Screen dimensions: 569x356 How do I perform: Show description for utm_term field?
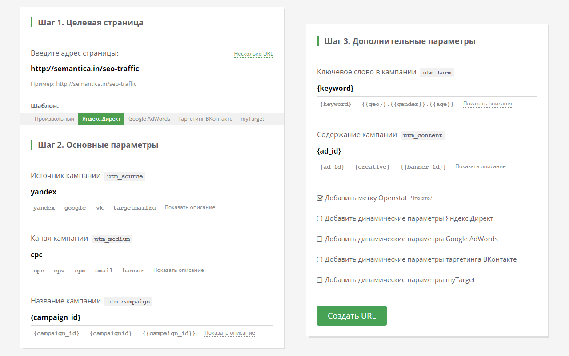click(488, 104)
